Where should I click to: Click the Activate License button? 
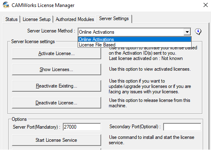tap(57, 53)
